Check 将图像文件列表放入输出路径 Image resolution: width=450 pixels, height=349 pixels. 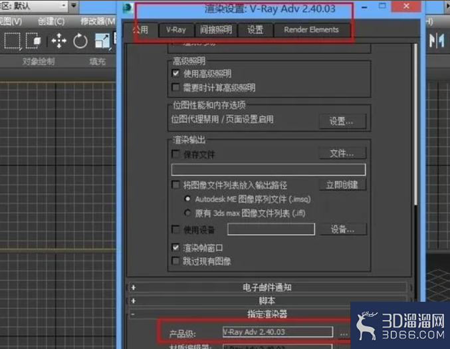coord(175,185)
